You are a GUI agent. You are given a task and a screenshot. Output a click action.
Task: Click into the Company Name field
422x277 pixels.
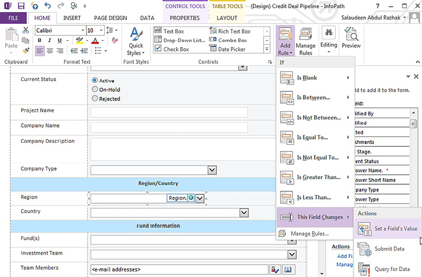169,128
